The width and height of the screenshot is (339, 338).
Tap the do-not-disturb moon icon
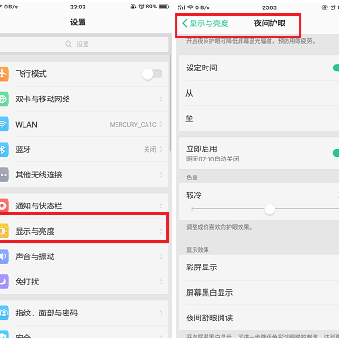pos(4,282)
